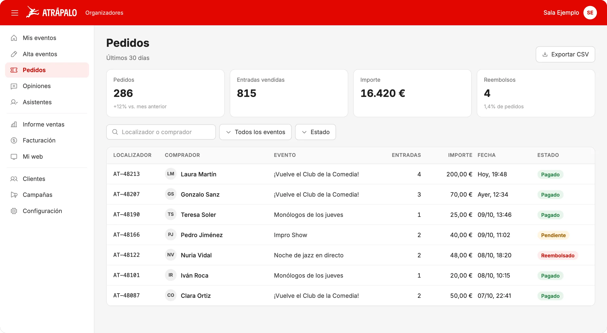Click the Exportar CSV button
The width and height of the screenshot is (607, 333).
[x=565, y=54]
